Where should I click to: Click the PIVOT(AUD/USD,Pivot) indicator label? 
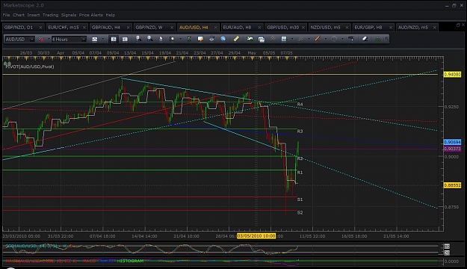[30, 67]
